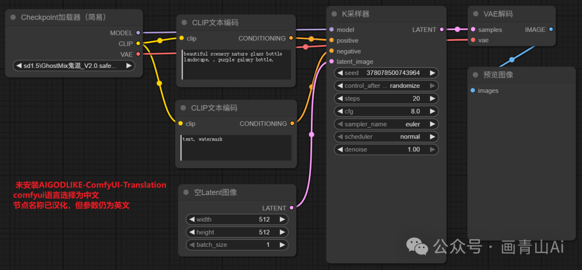Open the sd1.5\GhostMix checkpoint selector
The height and width of the screenshot is (270, 582).
(x=74, y=66)
